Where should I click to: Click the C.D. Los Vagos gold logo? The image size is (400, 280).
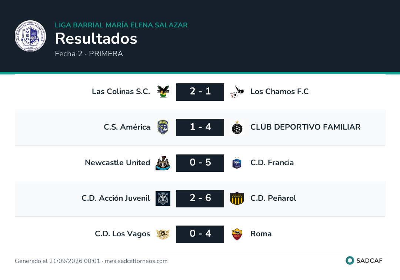163,234
